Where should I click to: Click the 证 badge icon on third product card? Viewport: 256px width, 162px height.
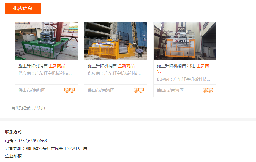pyautogui.click(x=211, y=90)
